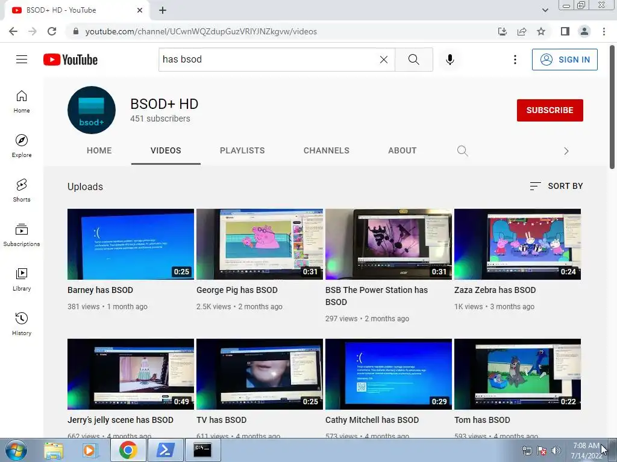617x462 pixels.
Task: Switch to the HOME channel tab
Action: click(99, 150)
